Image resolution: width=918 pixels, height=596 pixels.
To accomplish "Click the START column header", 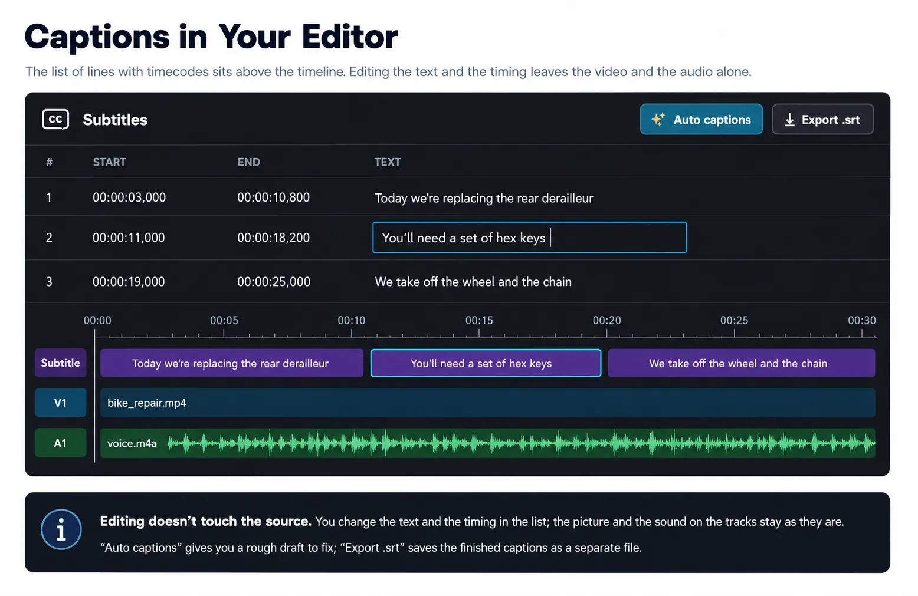I will point(109,162).
